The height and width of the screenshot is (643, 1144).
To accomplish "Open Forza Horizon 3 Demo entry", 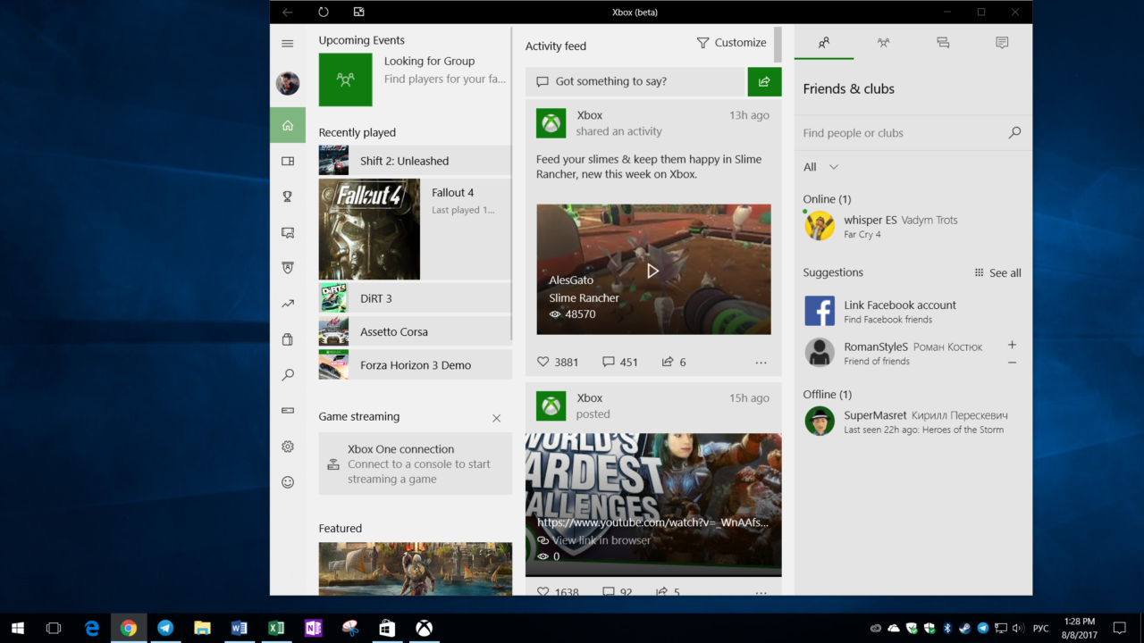I will (x=415, y=364).
